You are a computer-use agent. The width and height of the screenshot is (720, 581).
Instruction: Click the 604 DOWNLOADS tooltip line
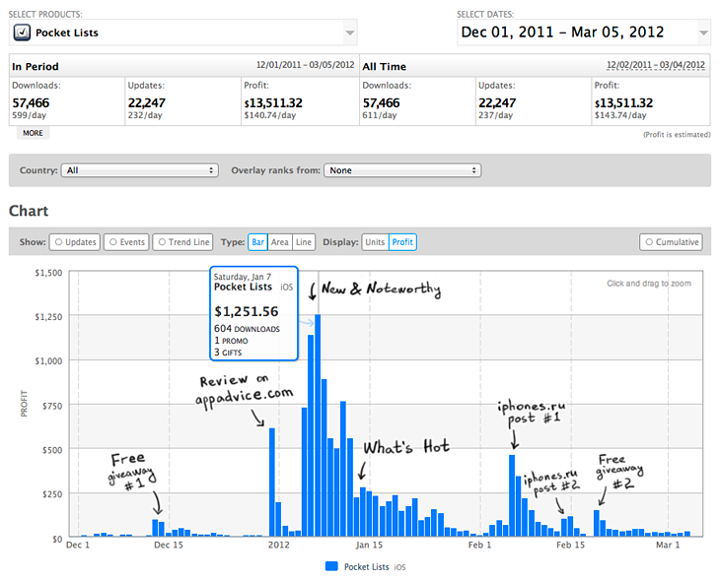[x=247, y=329]
